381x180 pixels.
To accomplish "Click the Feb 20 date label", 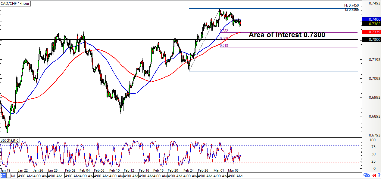I will coord(173,170).
